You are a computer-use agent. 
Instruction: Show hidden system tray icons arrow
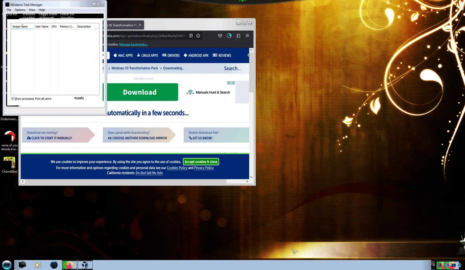[434, 265]
